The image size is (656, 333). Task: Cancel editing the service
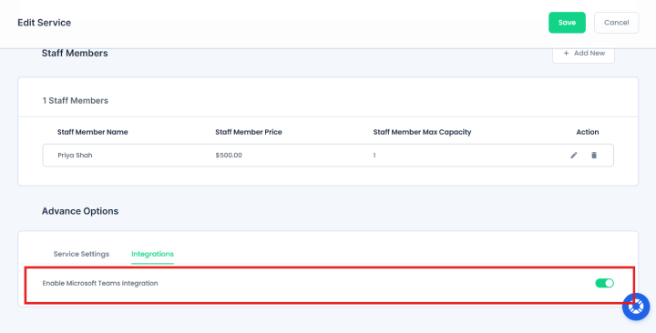tap(616, 23)
